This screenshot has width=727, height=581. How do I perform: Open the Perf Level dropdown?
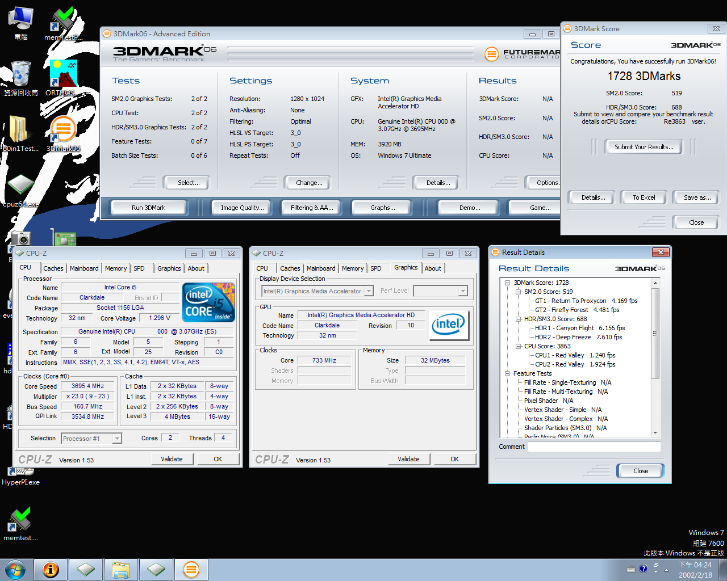click(x=463, y=291)
